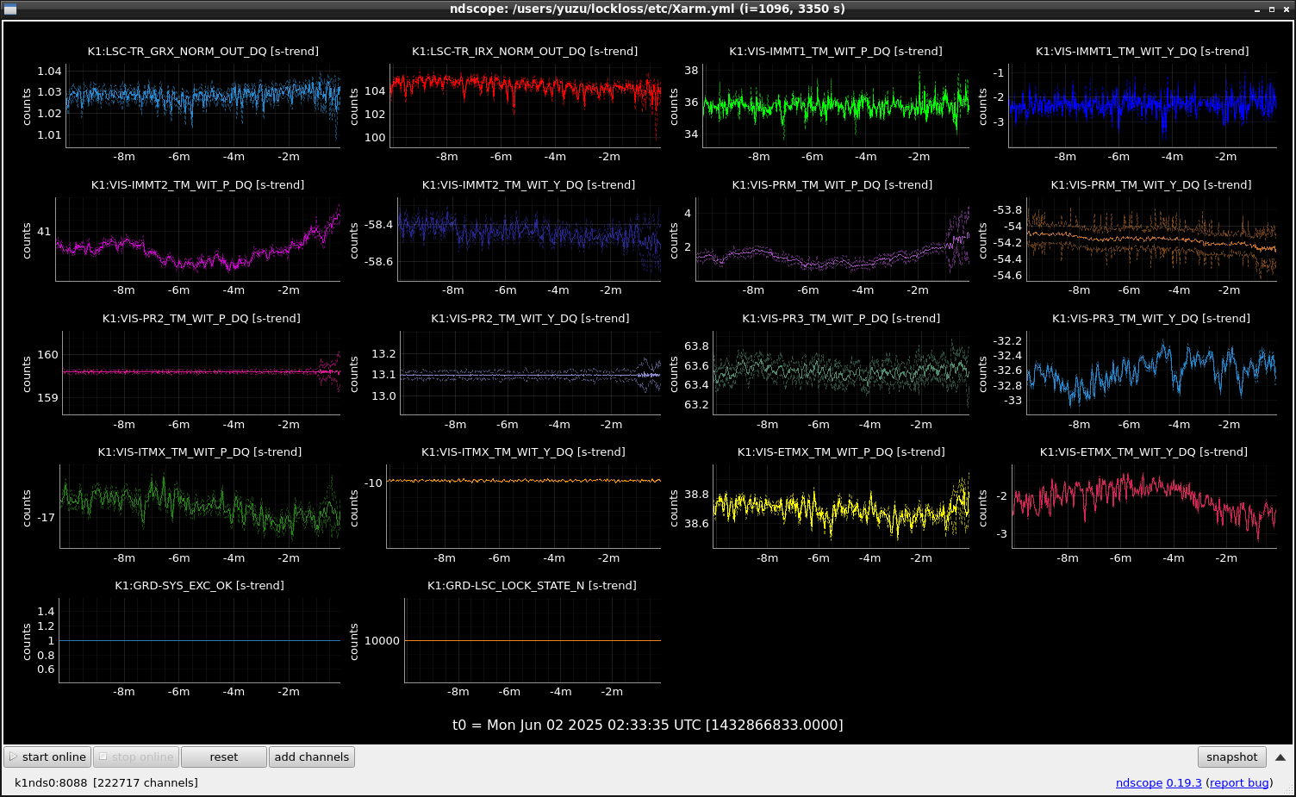
Task: Click inside the GRD-LSC_LOCK_STATE_N plot area
Action: point(533,639)
